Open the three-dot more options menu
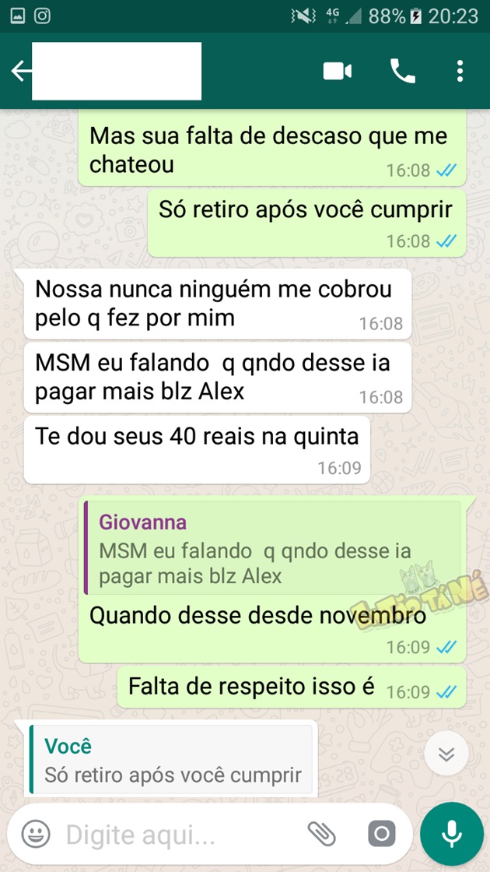 click(460, 71)
